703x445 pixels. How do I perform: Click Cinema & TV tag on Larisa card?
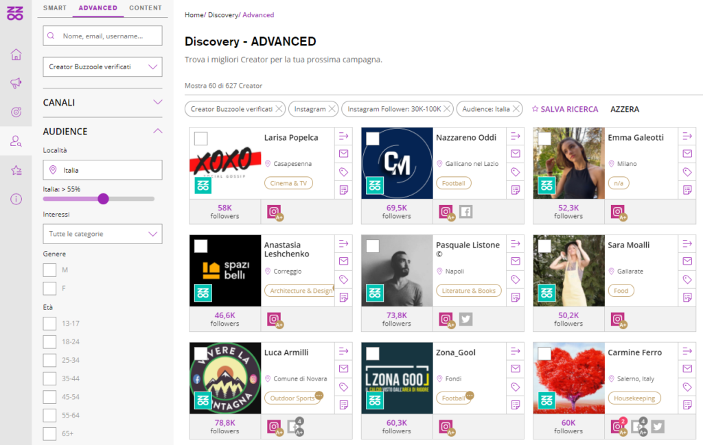tap(289, 183)
